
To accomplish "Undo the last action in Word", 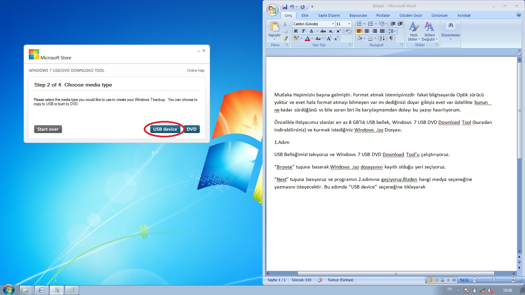I will pyautogui.click(x=291, y=7).
